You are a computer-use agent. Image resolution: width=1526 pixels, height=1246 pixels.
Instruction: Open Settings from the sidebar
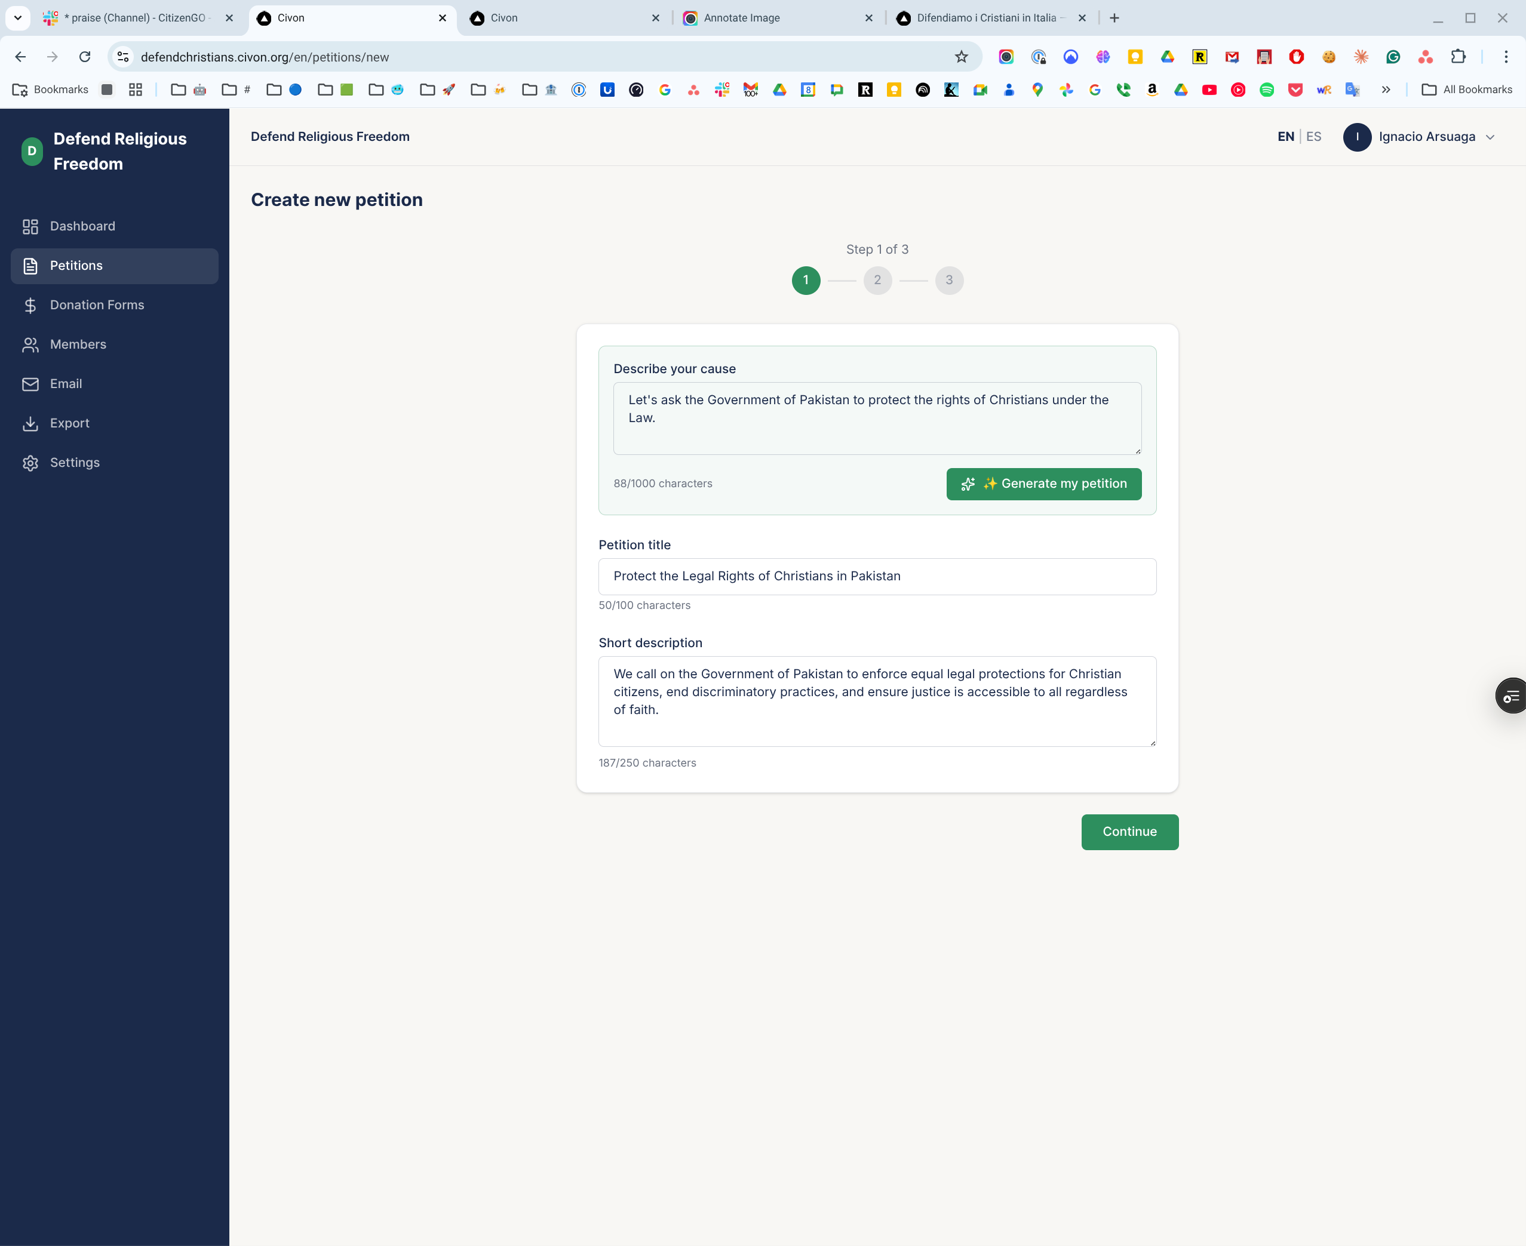(x=74, y=463)
